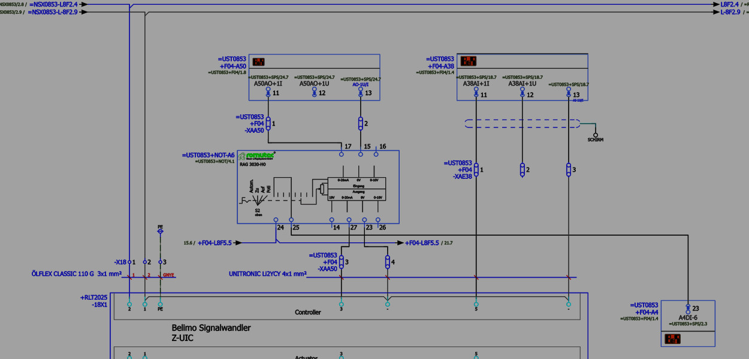Viewport: 749px width, 359px height.
Task: Select the =UST0853 +F04-A4 device tag
Action: tap(644, 309)
